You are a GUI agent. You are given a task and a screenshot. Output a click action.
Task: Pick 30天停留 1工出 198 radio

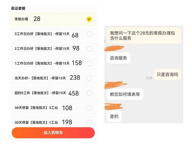tap(89, 122)
